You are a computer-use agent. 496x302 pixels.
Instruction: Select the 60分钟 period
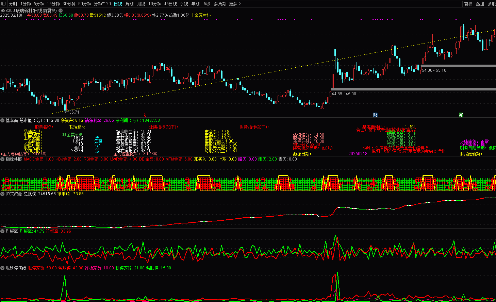tap(85, 4)
